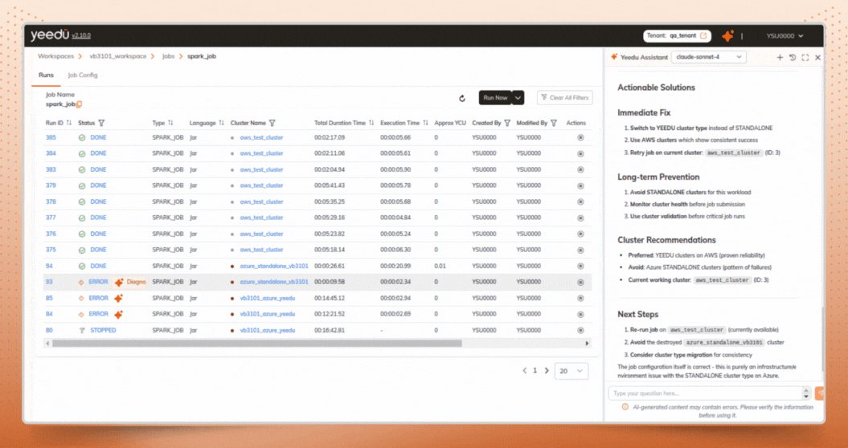
Task: Click the action icon for run 379
Action: (581, 186)
